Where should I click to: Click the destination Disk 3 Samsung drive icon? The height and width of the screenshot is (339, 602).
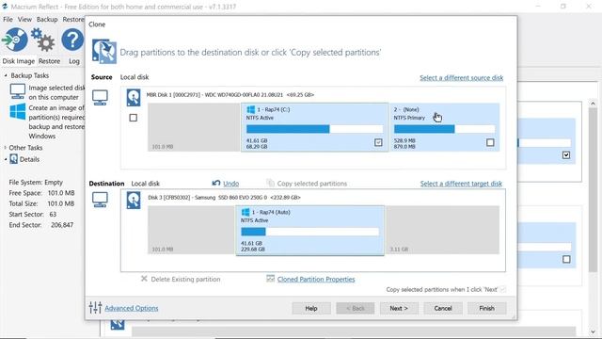[134, 201]
